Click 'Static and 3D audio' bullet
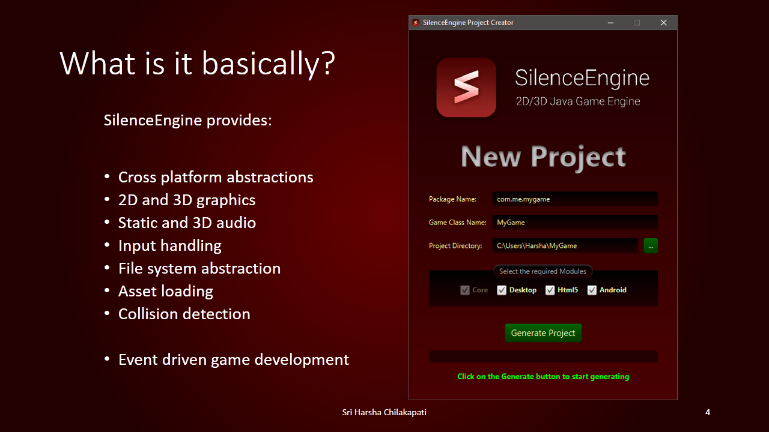 (187, 223)
